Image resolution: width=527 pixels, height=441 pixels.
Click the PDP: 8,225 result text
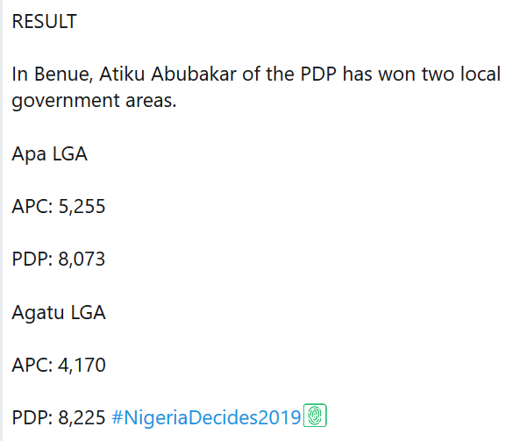[x=59, y=416]
